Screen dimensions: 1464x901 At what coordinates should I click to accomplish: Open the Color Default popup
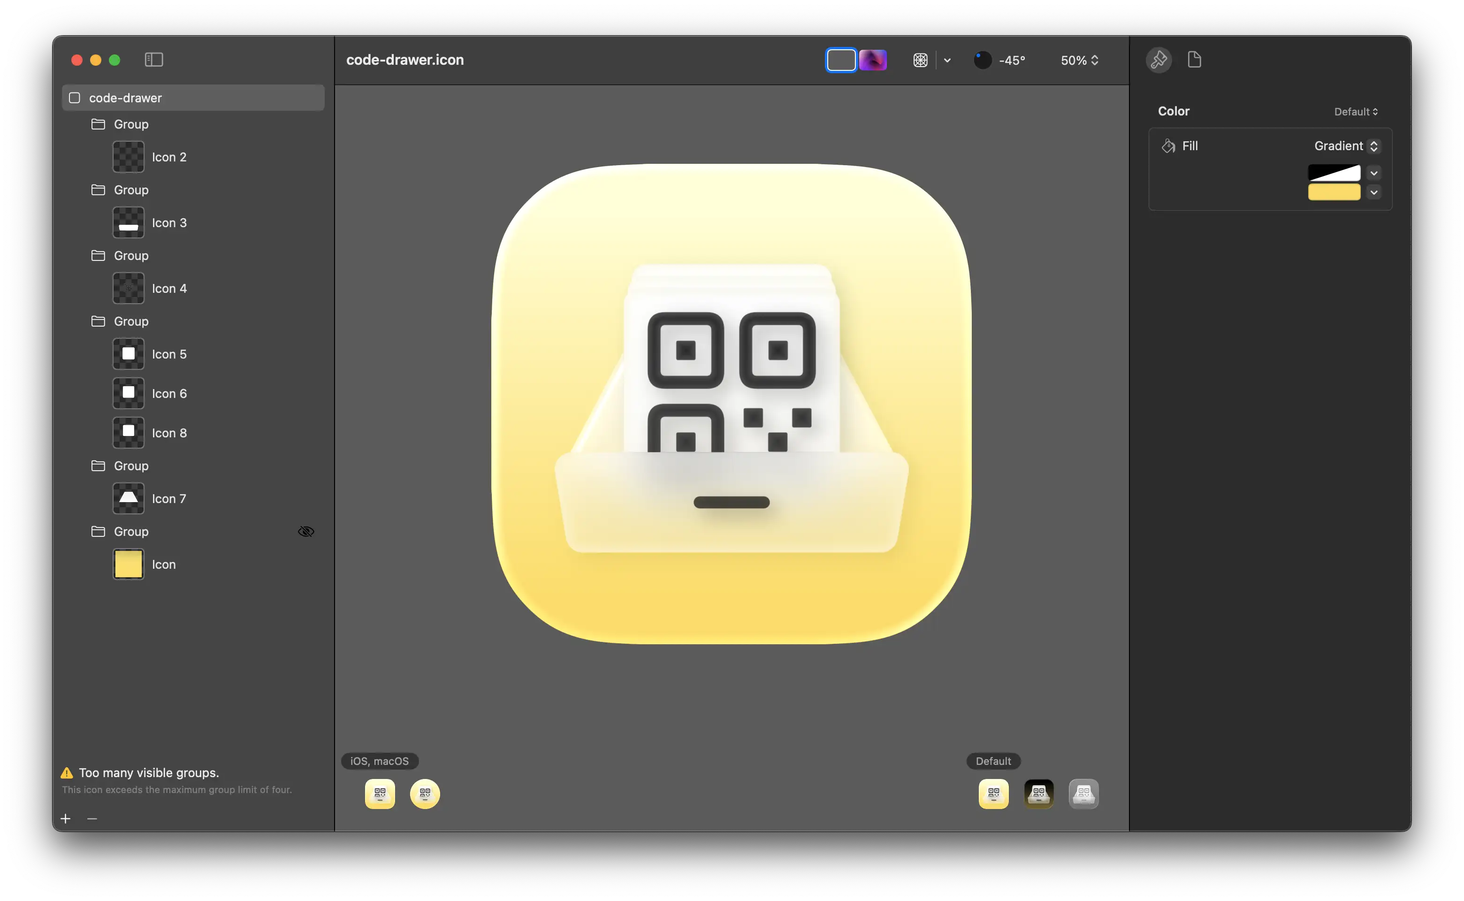(x=1356, y=111)
